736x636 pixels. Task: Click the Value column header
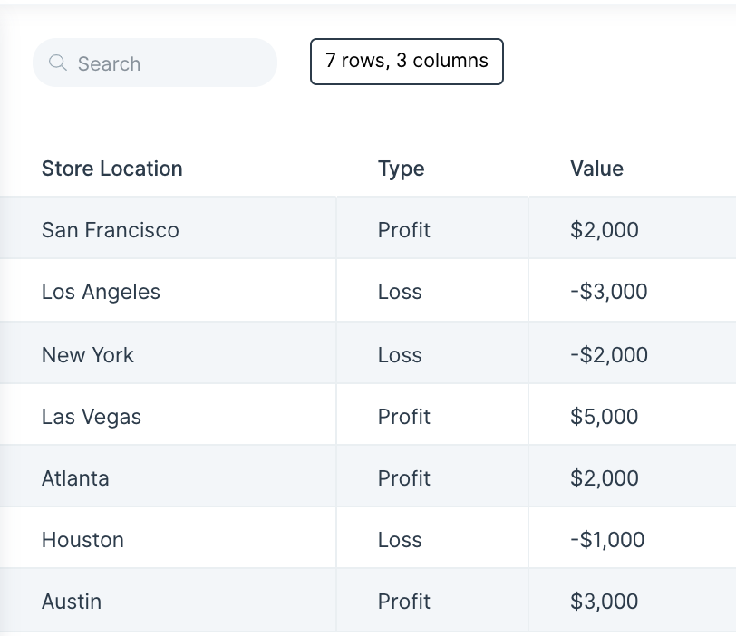[x=596, y=169]
